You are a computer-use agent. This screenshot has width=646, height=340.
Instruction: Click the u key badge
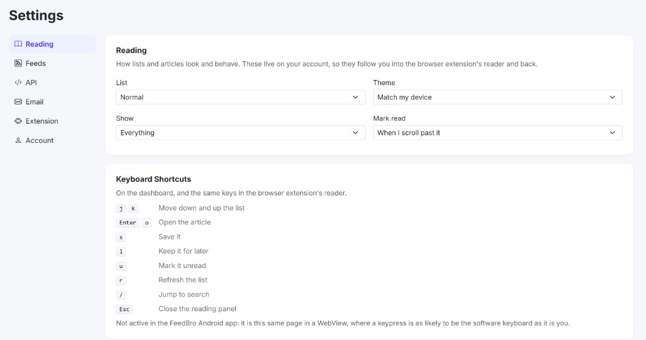(121, 266)
